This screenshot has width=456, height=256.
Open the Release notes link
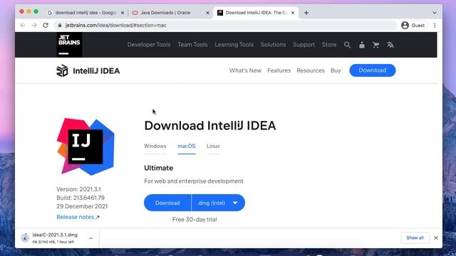pos(78,217)
